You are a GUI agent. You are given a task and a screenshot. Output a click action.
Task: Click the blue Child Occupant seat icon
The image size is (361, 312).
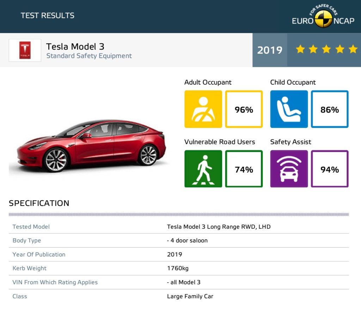point(289,109)
